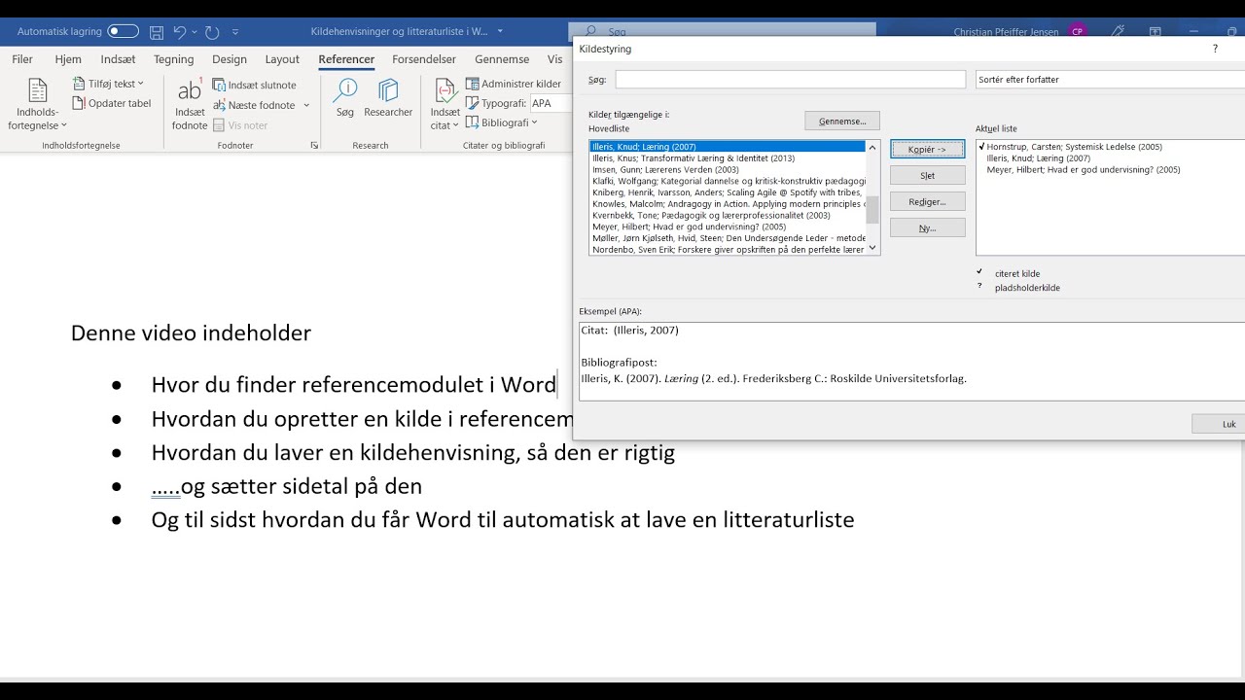Click the Typografi style icon
Screen dimensions: 1245x700
click(x=473, y=103)
